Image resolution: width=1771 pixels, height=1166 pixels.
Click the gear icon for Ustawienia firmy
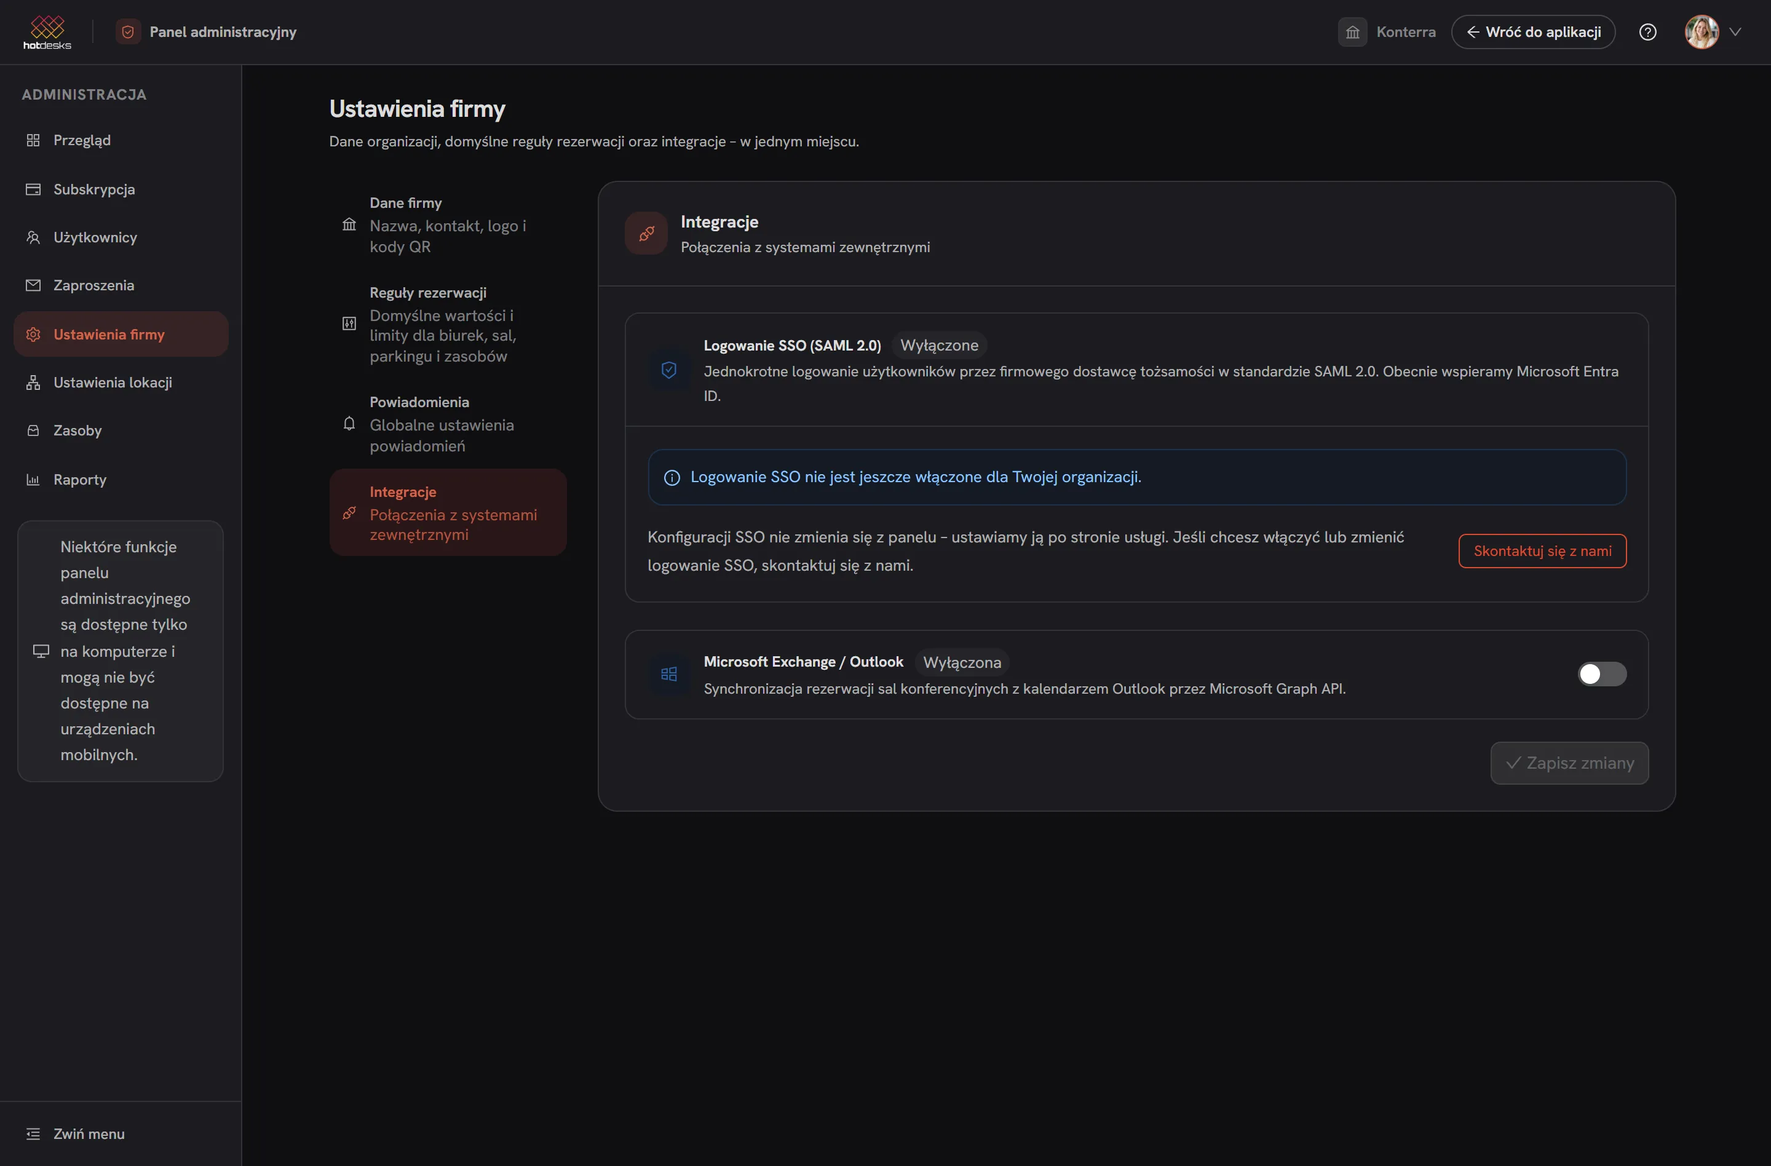tap(33, 334)
